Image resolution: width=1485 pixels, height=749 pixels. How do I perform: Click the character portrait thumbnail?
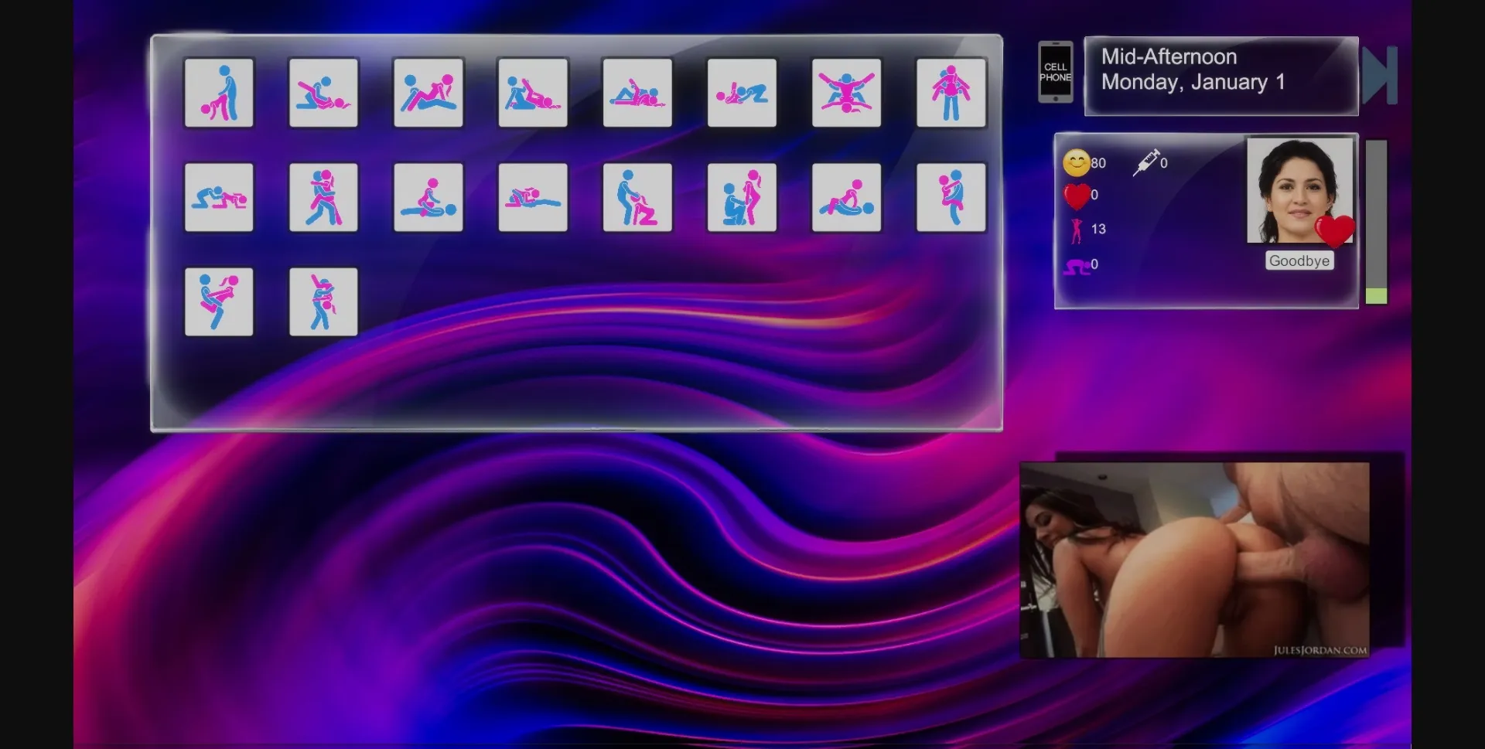click(x=1298, y=189)
